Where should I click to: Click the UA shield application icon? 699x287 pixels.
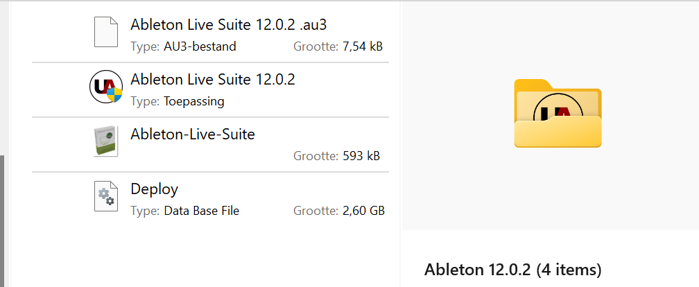(x=105, y=87)
